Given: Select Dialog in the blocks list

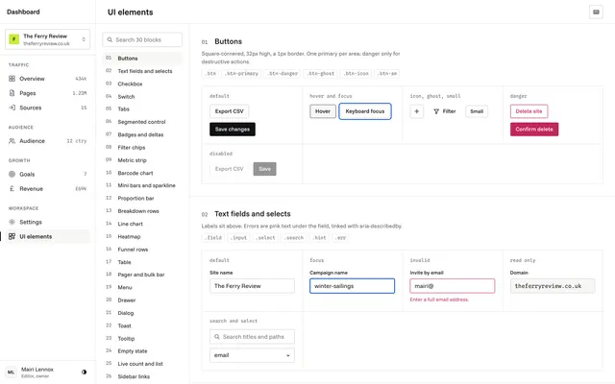Looking at the screenshot, I should click(142, 313).
